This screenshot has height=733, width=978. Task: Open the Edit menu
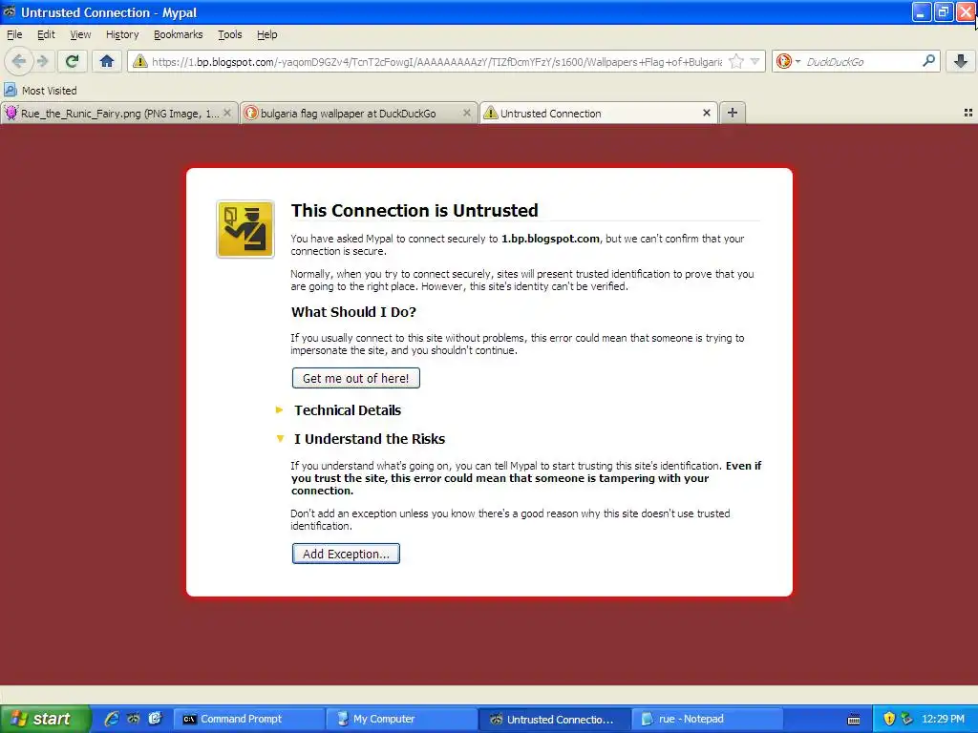(46, 34)
